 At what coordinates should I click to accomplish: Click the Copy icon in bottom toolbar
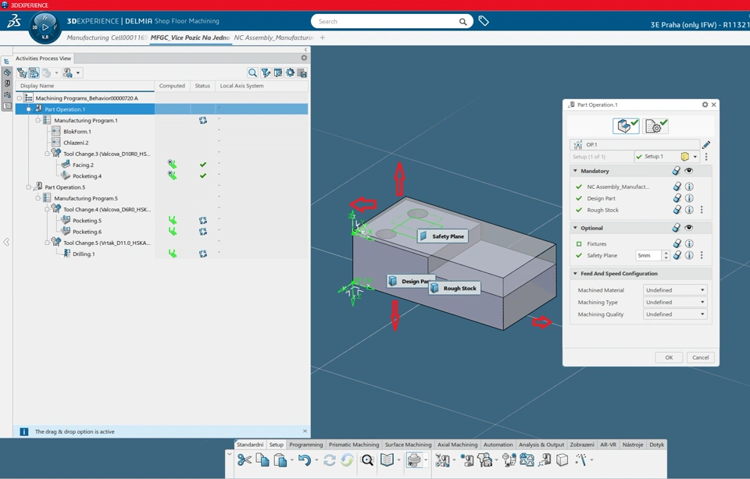point(262,460)
